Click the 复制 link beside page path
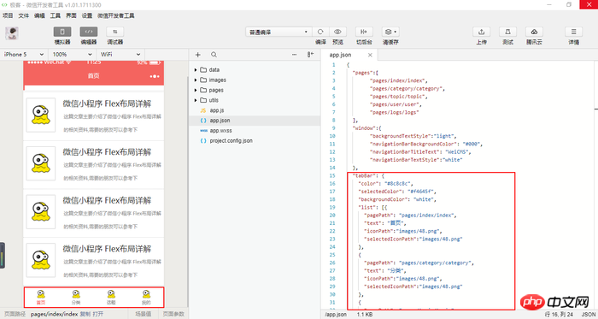 point(85,314)
